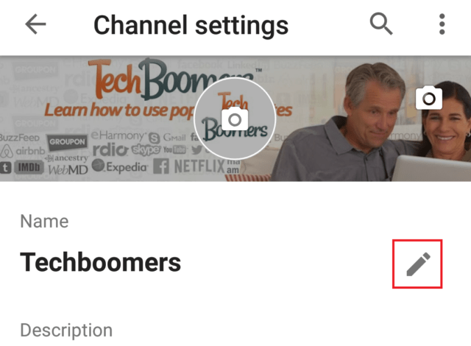This screenshot has height=346, width=471.
Task: Select the Techboomers channel name text
Action: (100, 263)
